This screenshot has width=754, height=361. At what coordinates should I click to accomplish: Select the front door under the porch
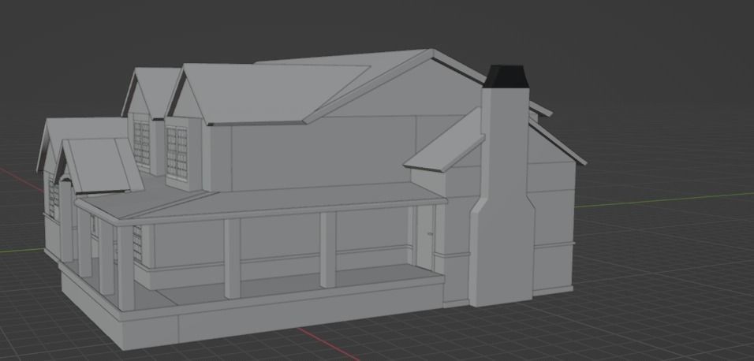pos(425,237)
